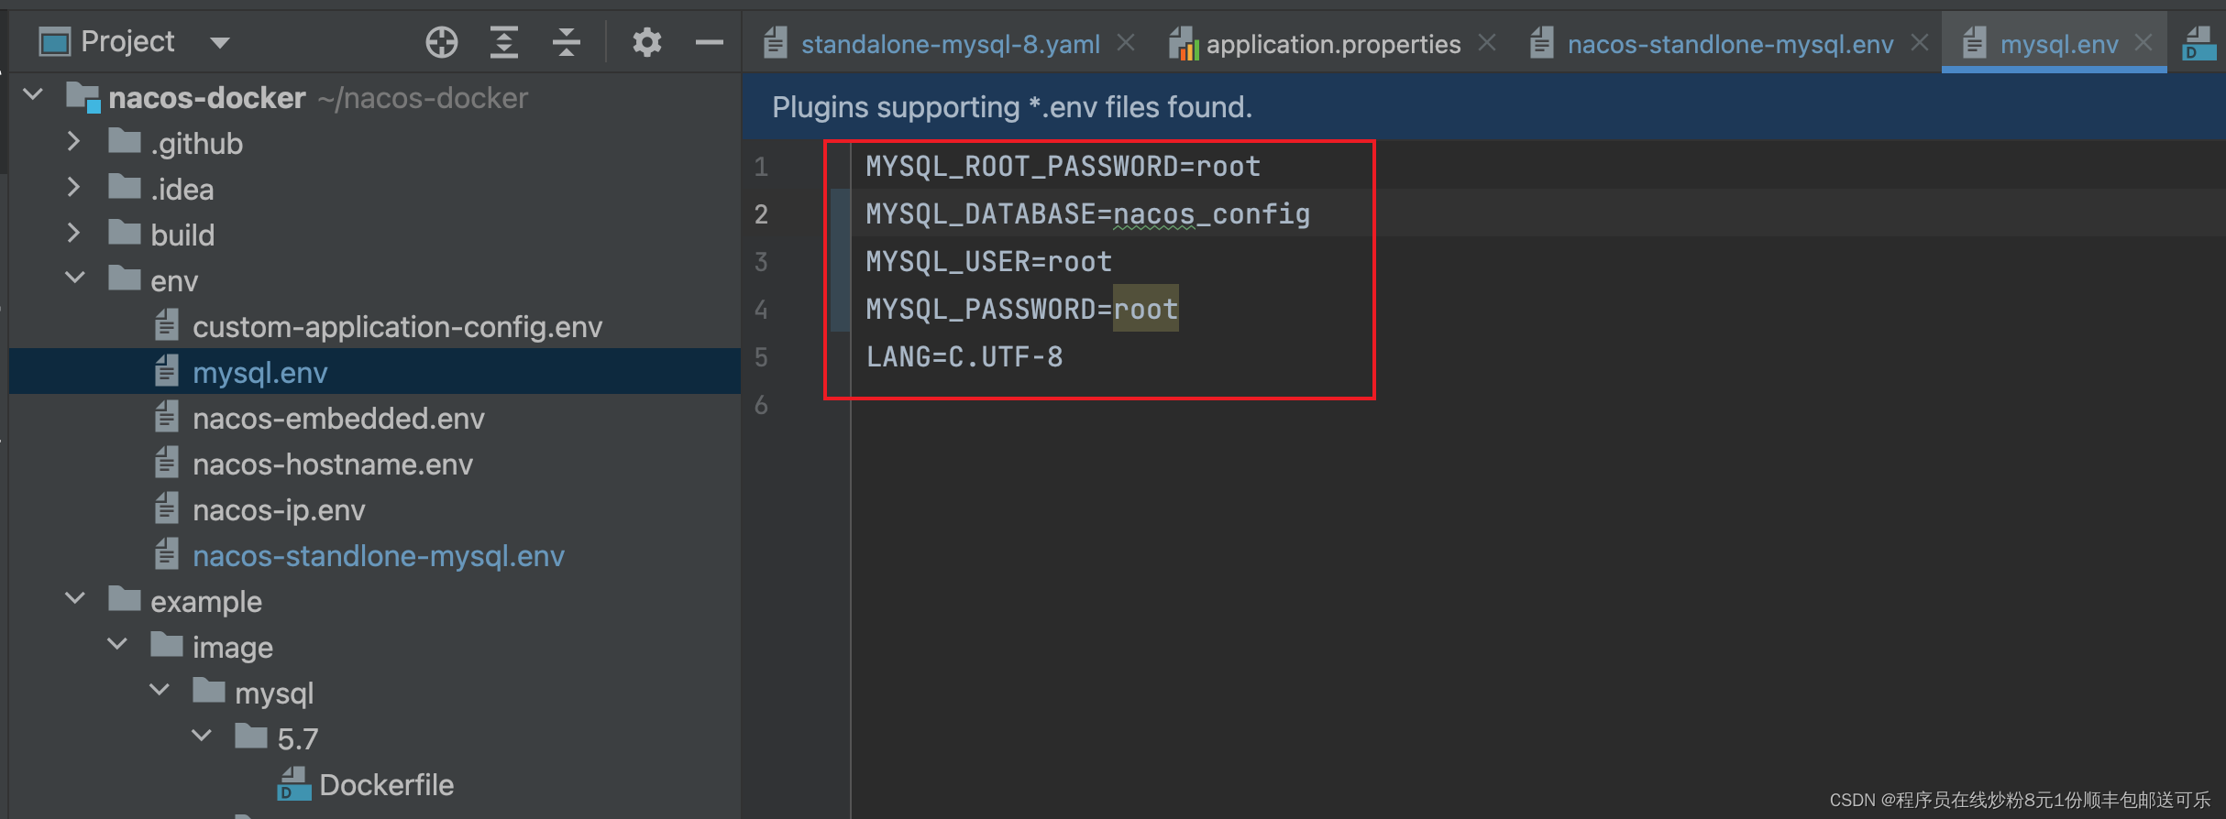The width and height of the screenshot is (2226, 819).
Task: Hide the Project panel with minus icon
Action: point(710,42)
